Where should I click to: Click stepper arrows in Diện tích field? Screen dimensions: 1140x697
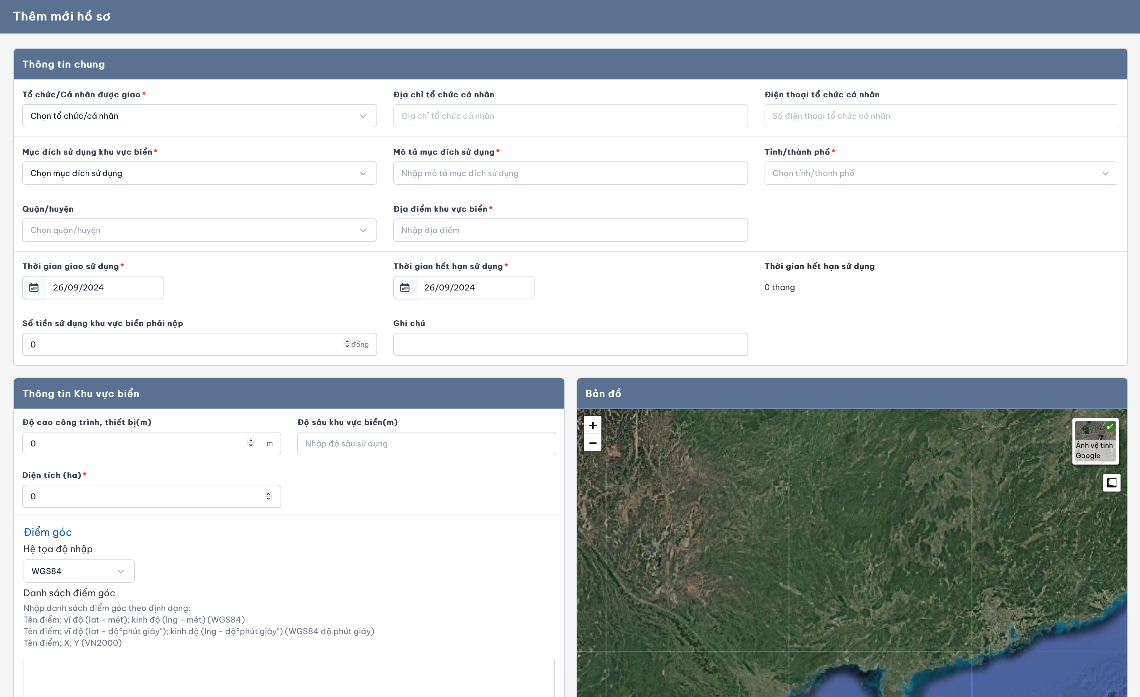pyautogui.click(x=268, y=496)
